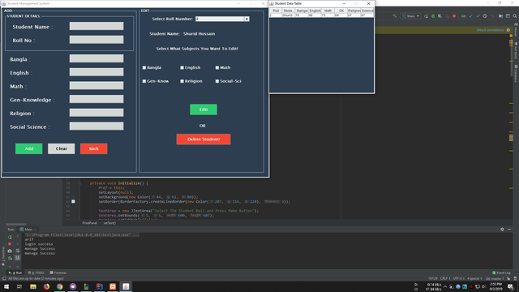Click the Search Everywhere magnifier icon
519x292 pixels.
[515, 16]
